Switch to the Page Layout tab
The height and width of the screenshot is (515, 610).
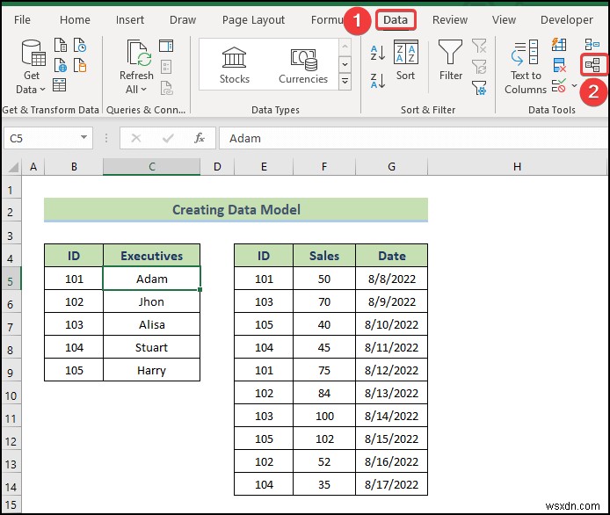(x=253, y=20)
